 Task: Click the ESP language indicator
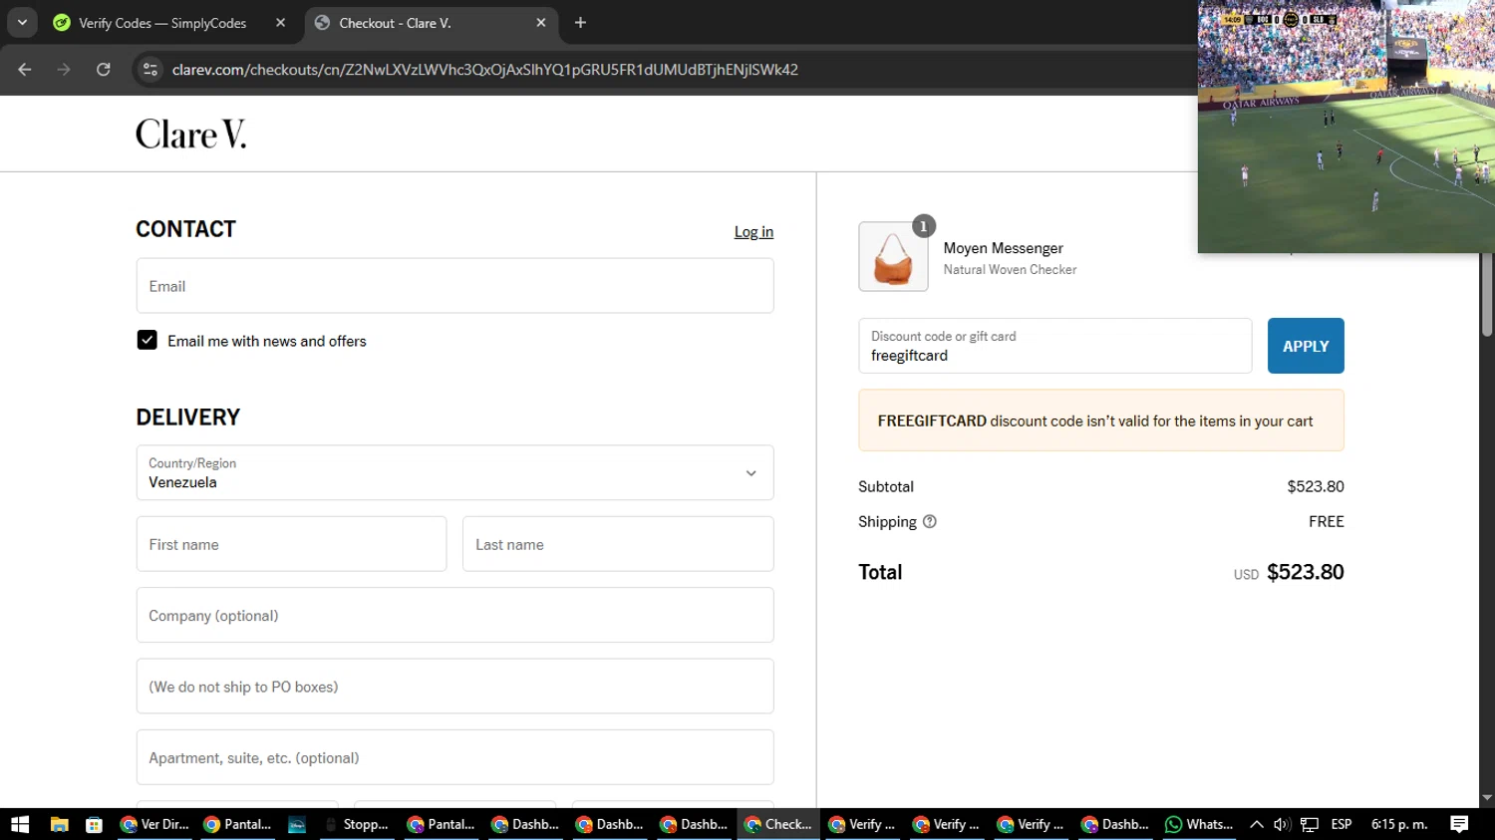pos(1342,824)
